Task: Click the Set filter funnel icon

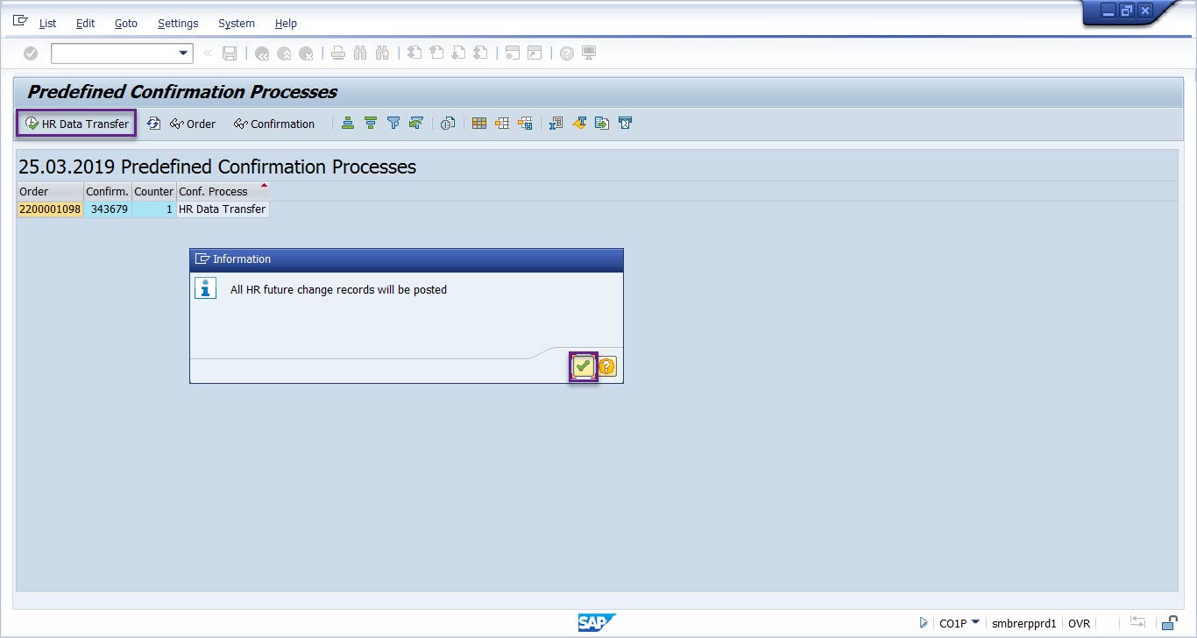Action: coord(393,124)
